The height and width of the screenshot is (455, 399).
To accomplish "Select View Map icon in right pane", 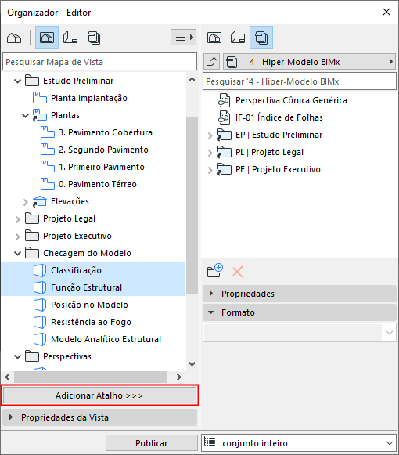I will (214, 38).
